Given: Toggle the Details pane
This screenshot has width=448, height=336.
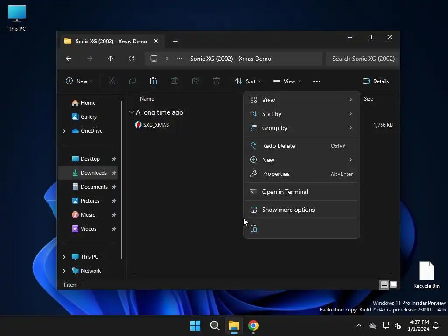Looking at the screenshot, I should coord(376,81).
